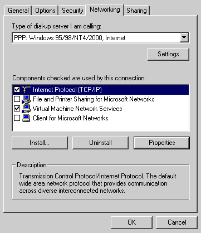Click the Install... button
This screenshot has width=201, height=233.
tap(40, 143)
